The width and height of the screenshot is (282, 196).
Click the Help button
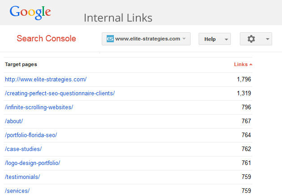(x=210, y=39)
